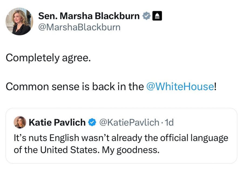
Task: Open the @KatiePavlich handle
Action: pos(129,123)
